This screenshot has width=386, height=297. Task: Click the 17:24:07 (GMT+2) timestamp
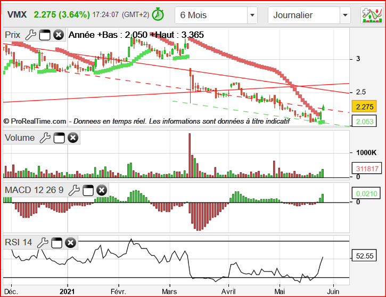pyautogui.click(x=121, y=14)
